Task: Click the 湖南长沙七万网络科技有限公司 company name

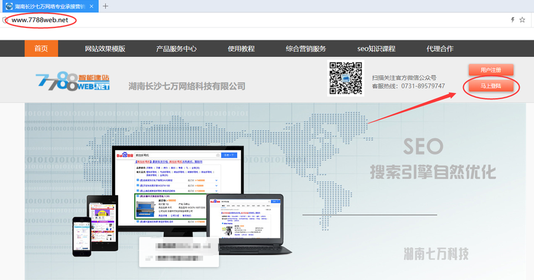Action: pos(187,86)
